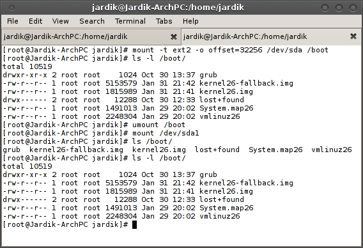Click the terminal cursor at the last prompt
363x248 pixels.
click(134, 224)
